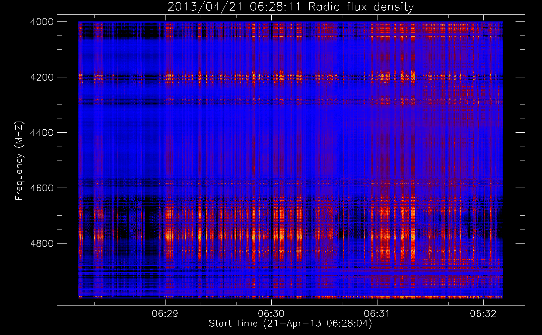This screenshot has height=335, width=542.
Task: Click the 'Start Time (21-Apr-13 06:28:04)' label
Action: point(290,324)
